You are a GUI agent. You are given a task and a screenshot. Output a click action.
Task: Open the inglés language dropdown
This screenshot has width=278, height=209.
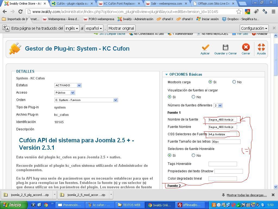point(72,28)
